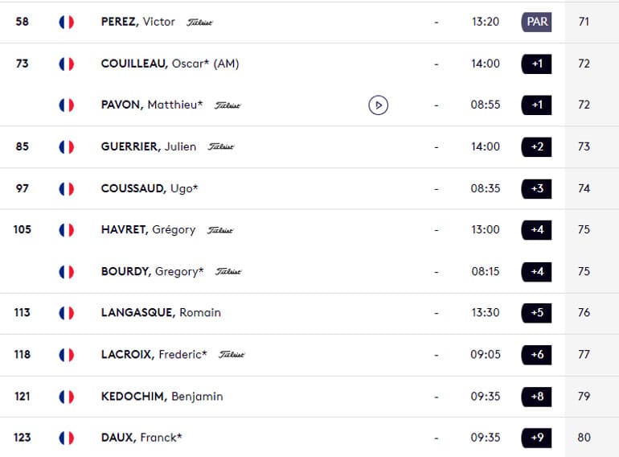Click the Titleist logo next to Grégory Havret
This screenshot has width=619, height=457.
click(x=220, y=230)
